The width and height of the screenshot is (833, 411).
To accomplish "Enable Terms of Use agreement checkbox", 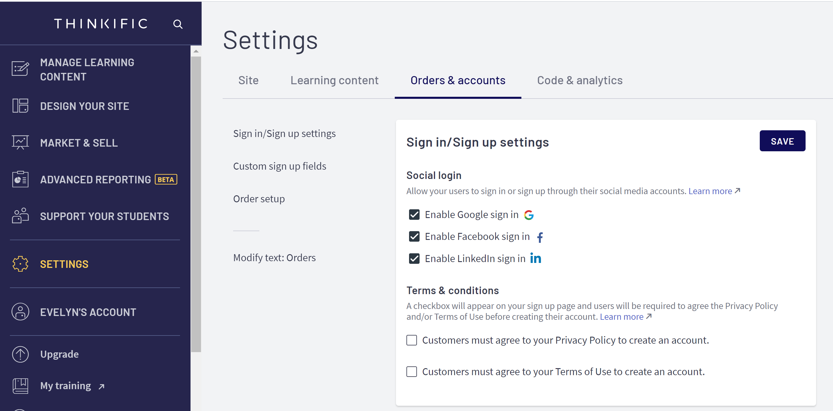I will [412, 372].
